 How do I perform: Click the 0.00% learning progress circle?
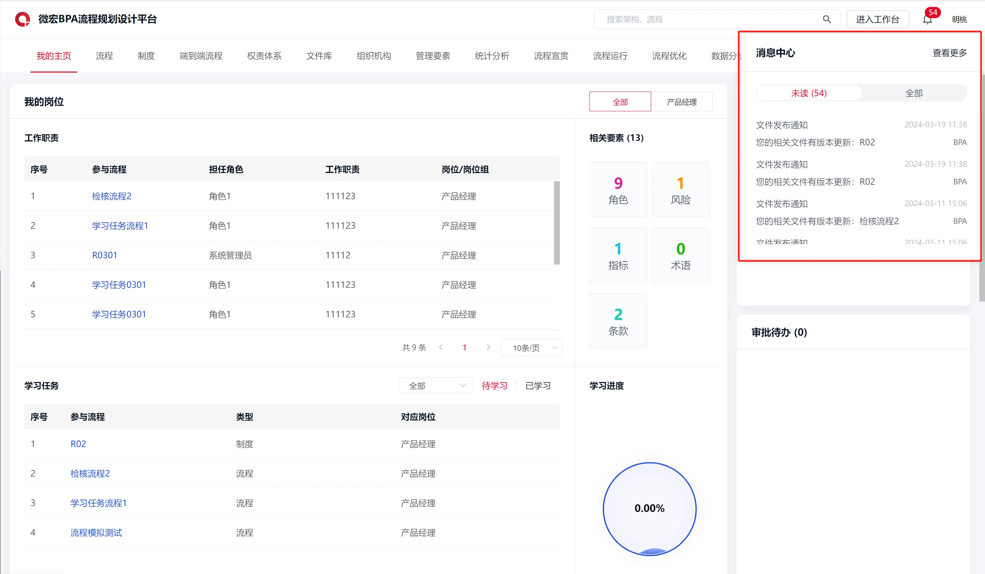(x=650, y=508)
